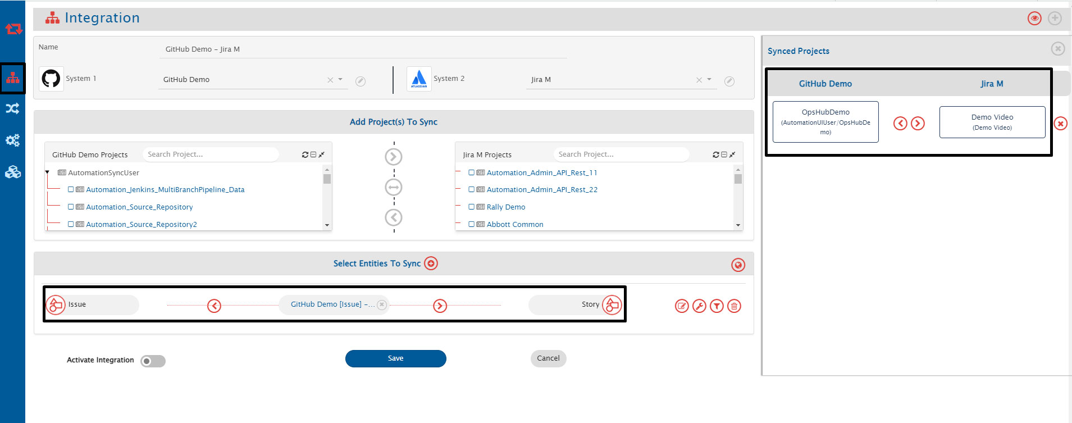The image size is (1072, 423).
Task: Open the Integration sidebar icon
Action: (x=12, y=78)
